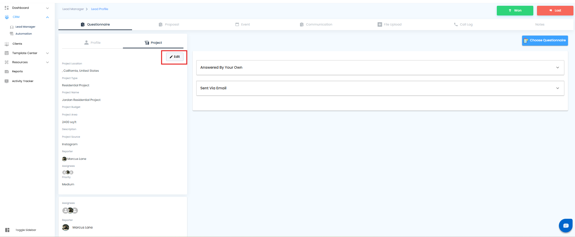This screenshot has height=237, width=575.
Task: Open Clients in sidebar
Action: [17, 44]
